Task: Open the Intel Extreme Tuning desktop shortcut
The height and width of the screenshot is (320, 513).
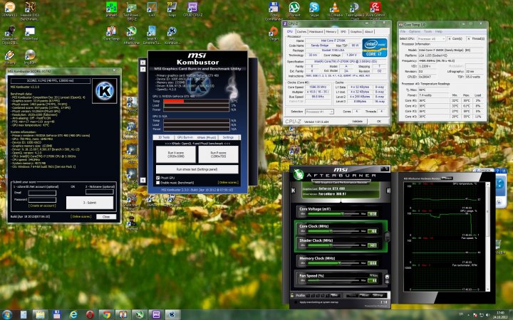Action: click(x=152, y=36)
